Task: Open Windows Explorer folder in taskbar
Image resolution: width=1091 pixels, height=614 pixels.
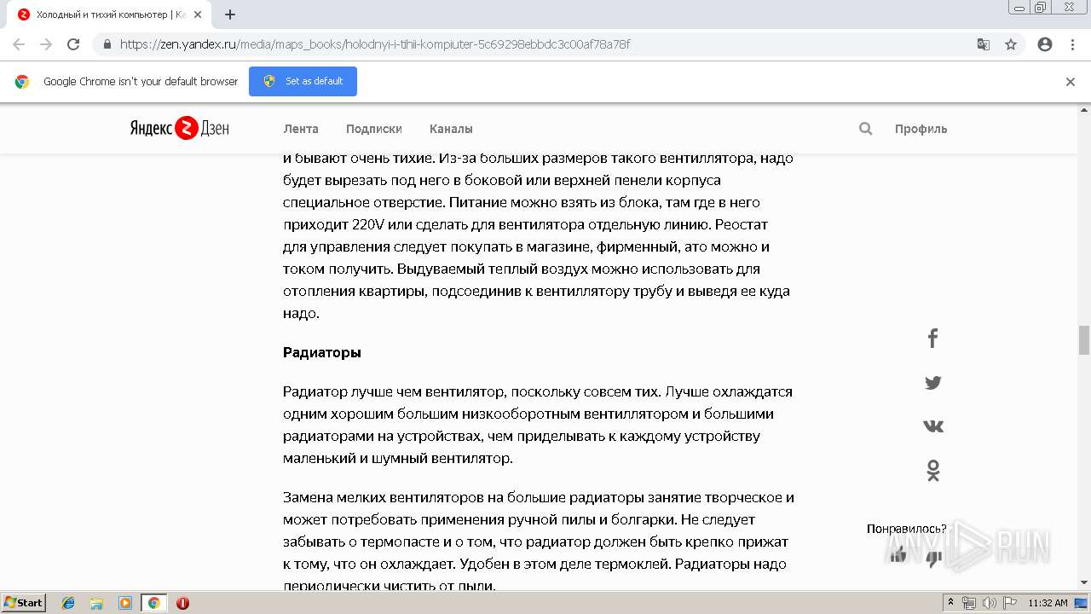Action: pyautogui.click(x=96, y=603)
